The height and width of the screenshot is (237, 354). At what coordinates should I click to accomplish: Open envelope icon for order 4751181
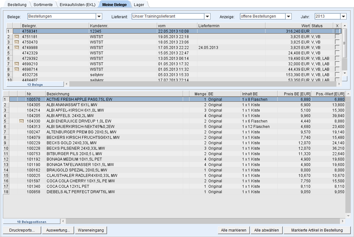click(17, 37)
